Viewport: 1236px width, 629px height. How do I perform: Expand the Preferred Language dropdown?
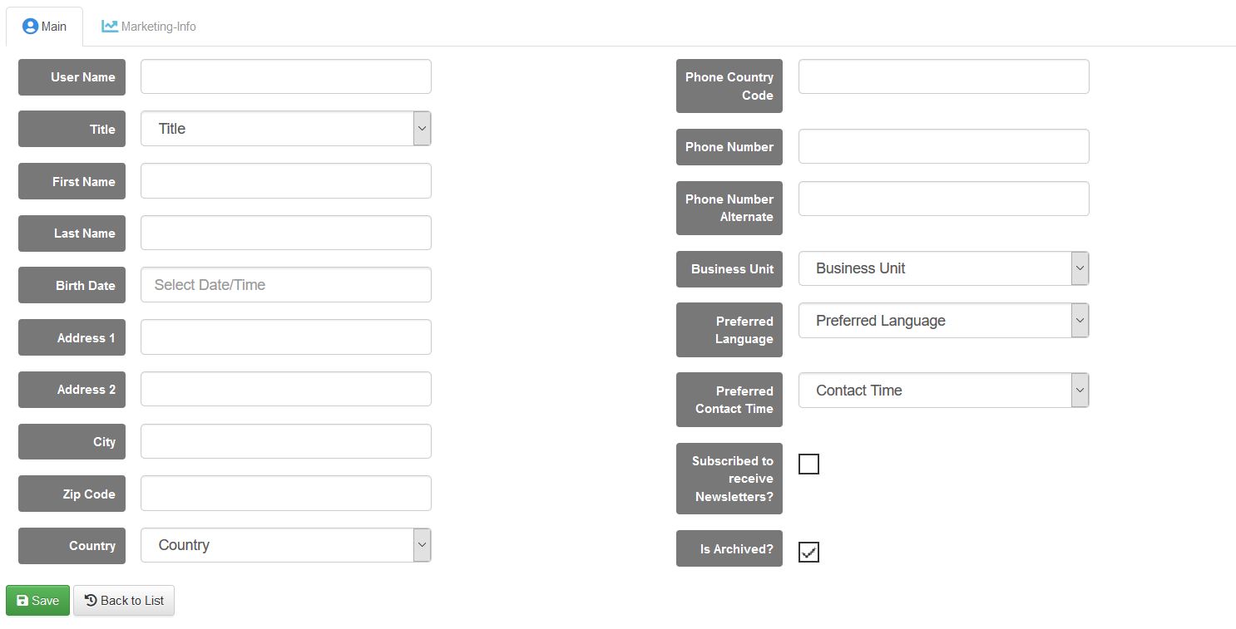tap(943, 321)
